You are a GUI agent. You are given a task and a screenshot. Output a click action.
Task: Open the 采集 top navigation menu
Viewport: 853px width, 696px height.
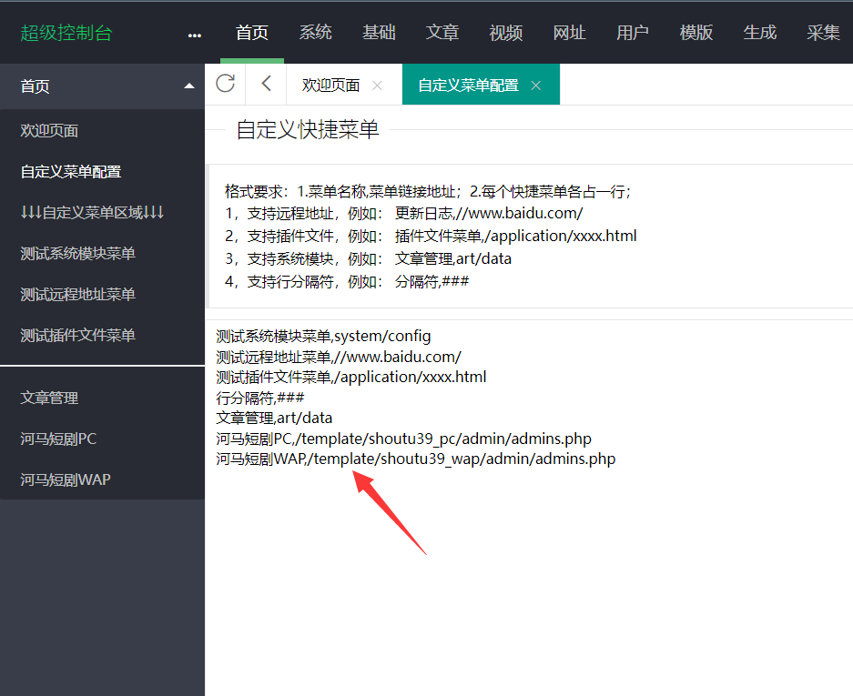pyautogui.click(x=823, y=33)
